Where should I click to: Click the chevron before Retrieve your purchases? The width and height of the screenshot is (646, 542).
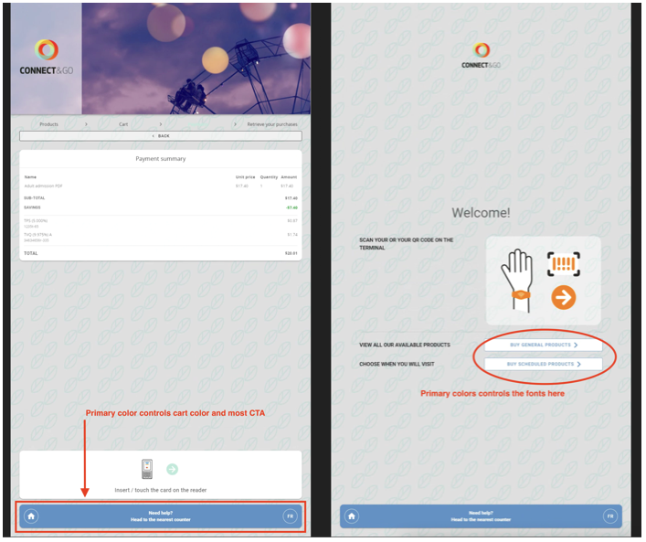point(235,123)
